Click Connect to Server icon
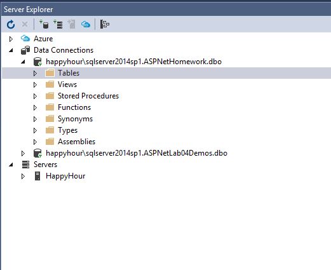This screenshot has width=331, height=270. click(58, 24)
